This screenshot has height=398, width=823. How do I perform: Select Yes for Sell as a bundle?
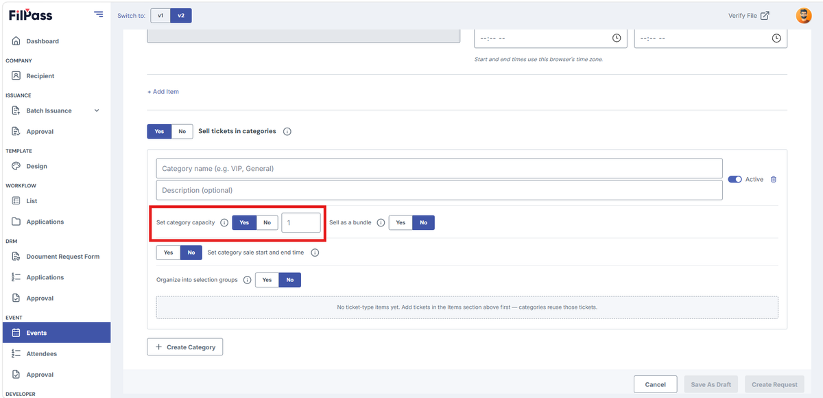401,222
